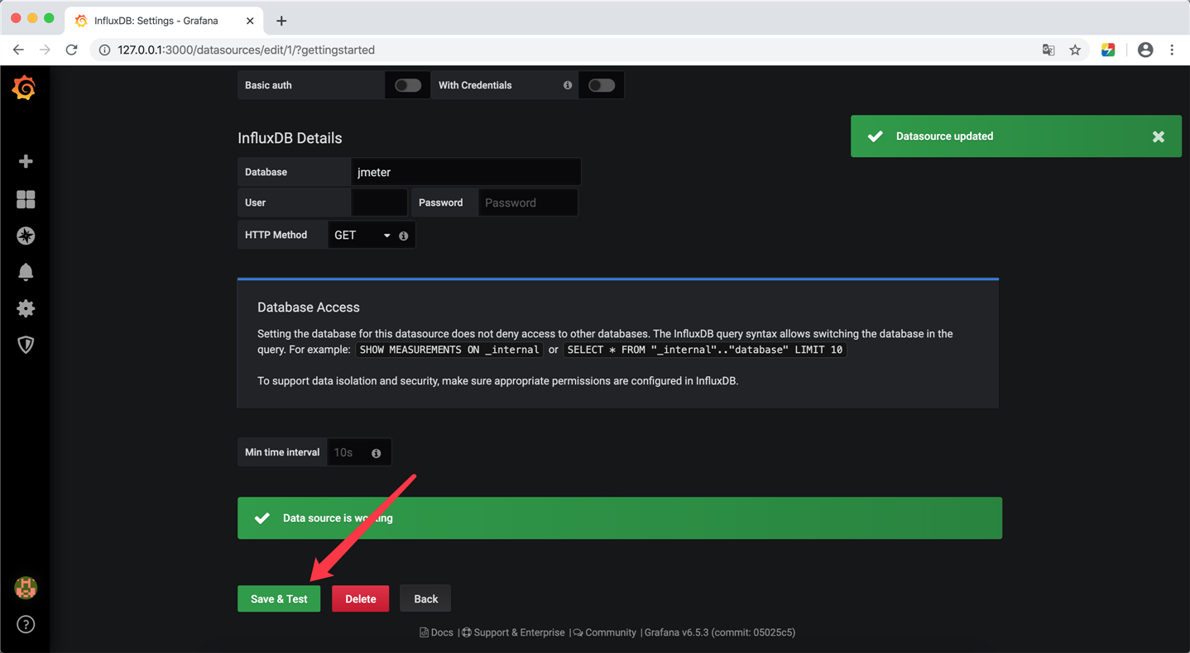This screenshot has height=653, width=1190.
Task: Open the Configuration gear icon
Action: (26, 308)
